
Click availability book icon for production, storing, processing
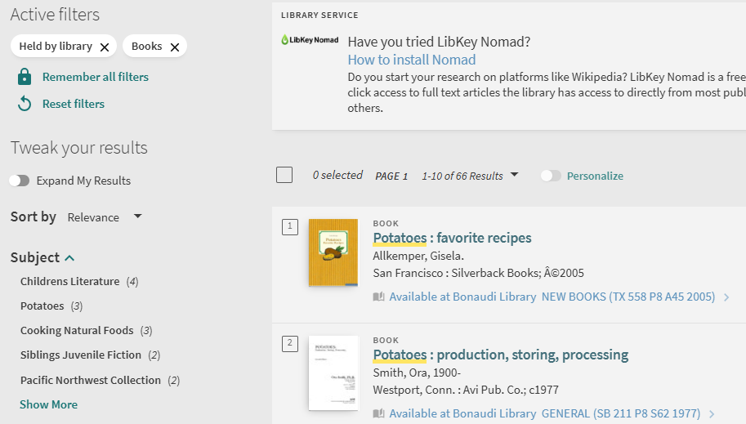[x=378, y=414]
